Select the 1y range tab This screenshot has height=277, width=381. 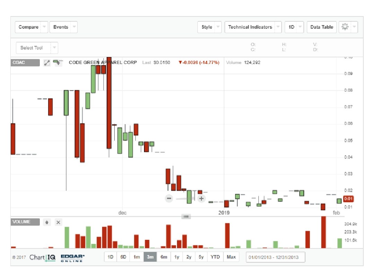tap(177, 257)
